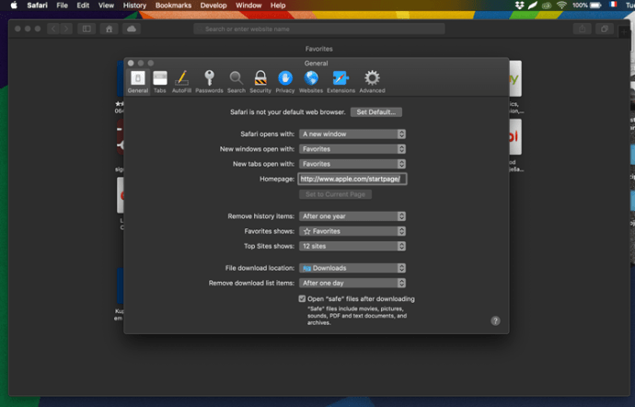
Task: Open the Safari menu
Action: click(x=37, y=6)
